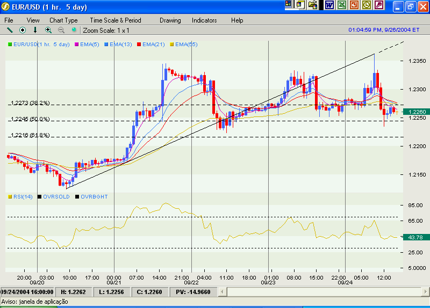Launch Microsoft Access key icon
Screen dimensions: 430x308
(379, 5)
